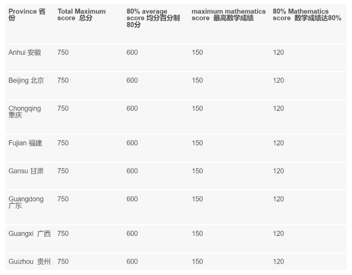This screenshot has width=352, height=275.
Task: Click Fujian's 80% mathematics score 120
Action: click(x=278, y=143)
